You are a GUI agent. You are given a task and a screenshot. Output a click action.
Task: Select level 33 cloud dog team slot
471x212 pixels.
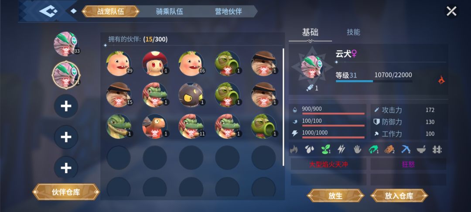[x=66, y=44]
